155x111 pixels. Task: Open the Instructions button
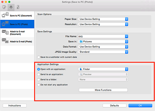click(x=15, y=106)
